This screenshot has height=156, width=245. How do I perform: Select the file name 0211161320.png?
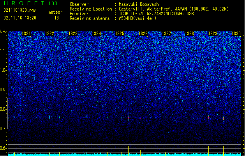coord(20,11)
